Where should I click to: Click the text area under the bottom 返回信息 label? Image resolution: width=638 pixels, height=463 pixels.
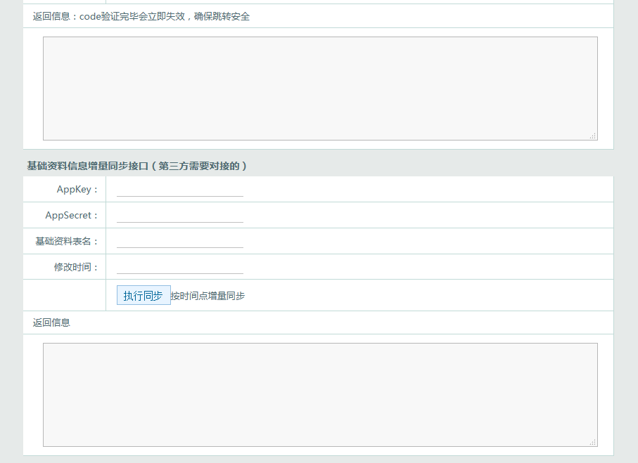click(320, 395)
